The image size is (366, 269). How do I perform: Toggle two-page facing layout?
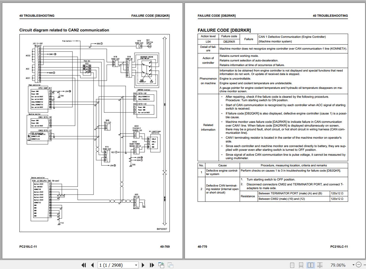click(310, 265)
